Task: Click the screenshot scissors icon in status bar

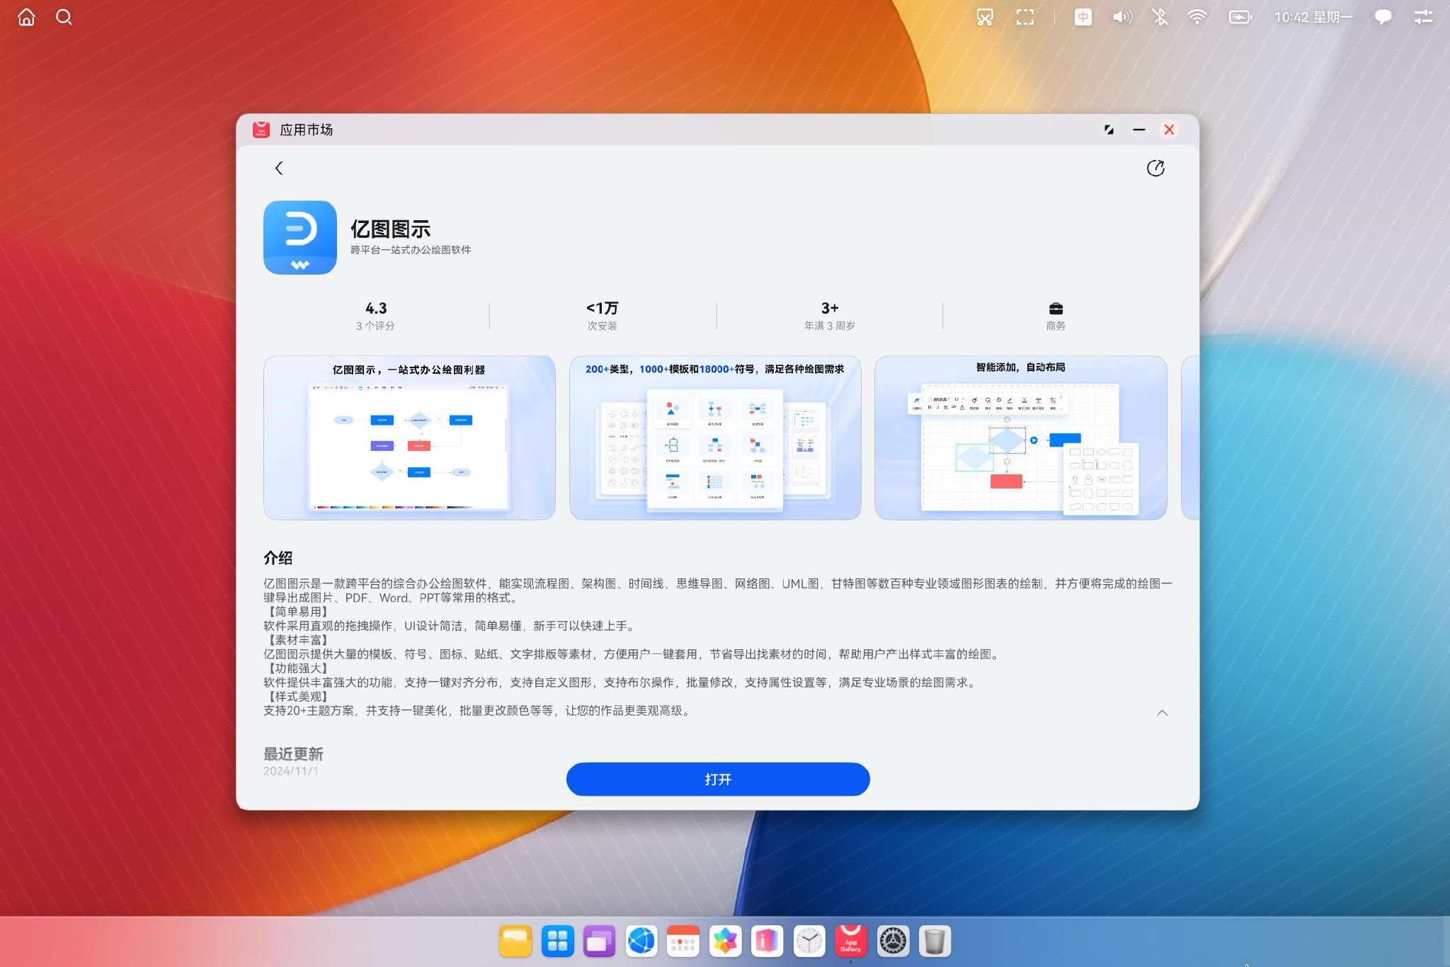Action: pyautogui.click(x=985, y=17)
